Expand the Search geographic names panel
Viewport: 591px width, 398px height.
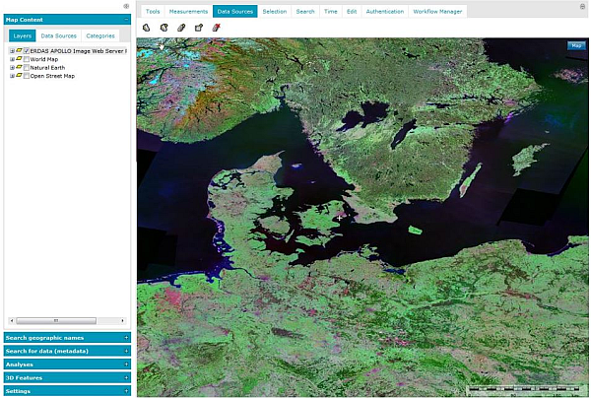(x=126, y=338)
